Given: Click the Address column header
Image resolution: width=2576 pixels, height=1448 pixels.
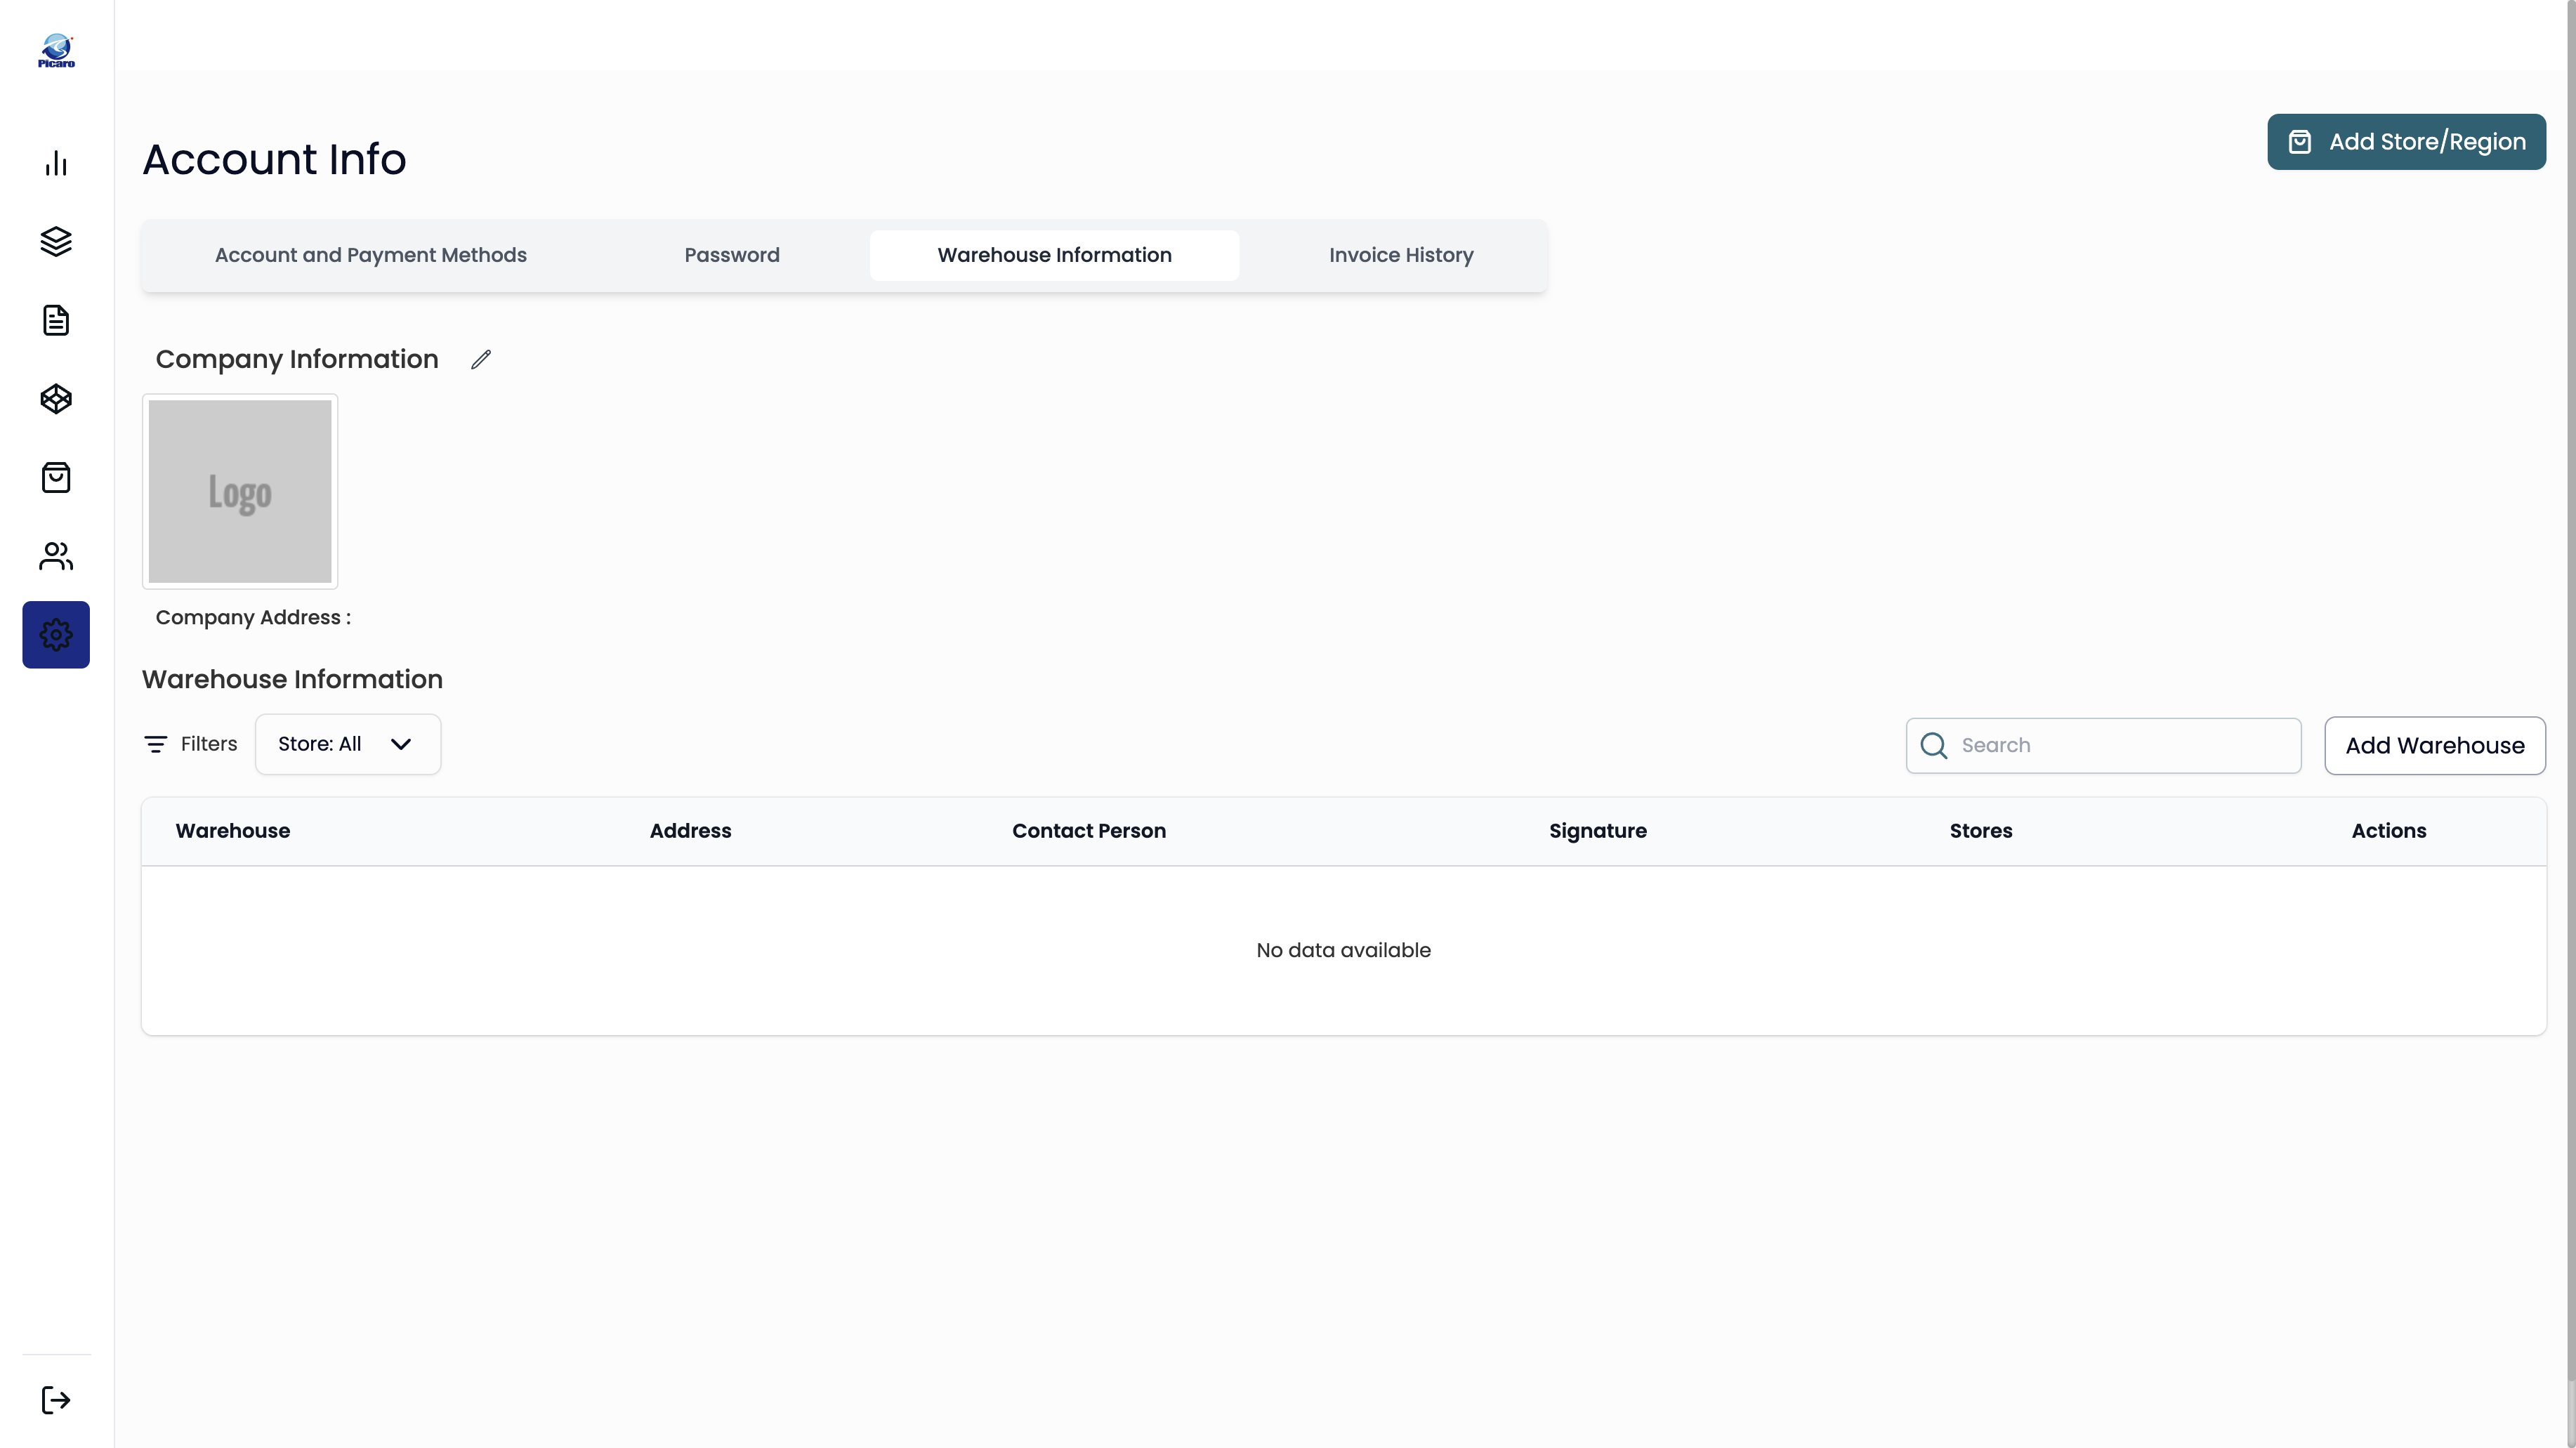Looking at the screenshot, I should tap(690, 830).
